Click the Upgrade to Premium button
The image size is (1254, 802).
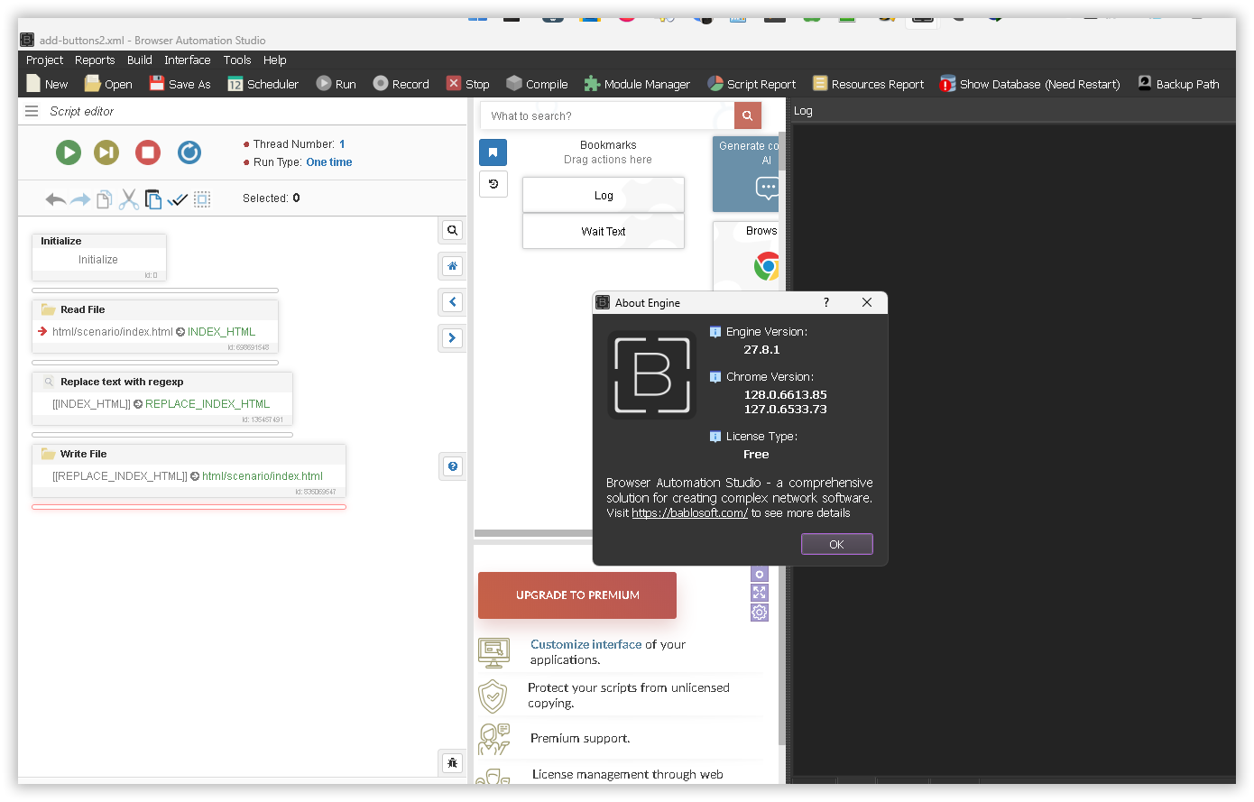577,595
